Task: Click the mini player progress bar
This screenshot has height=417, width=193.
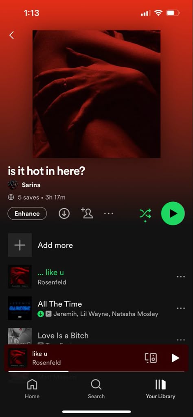Action: [96, 371]
